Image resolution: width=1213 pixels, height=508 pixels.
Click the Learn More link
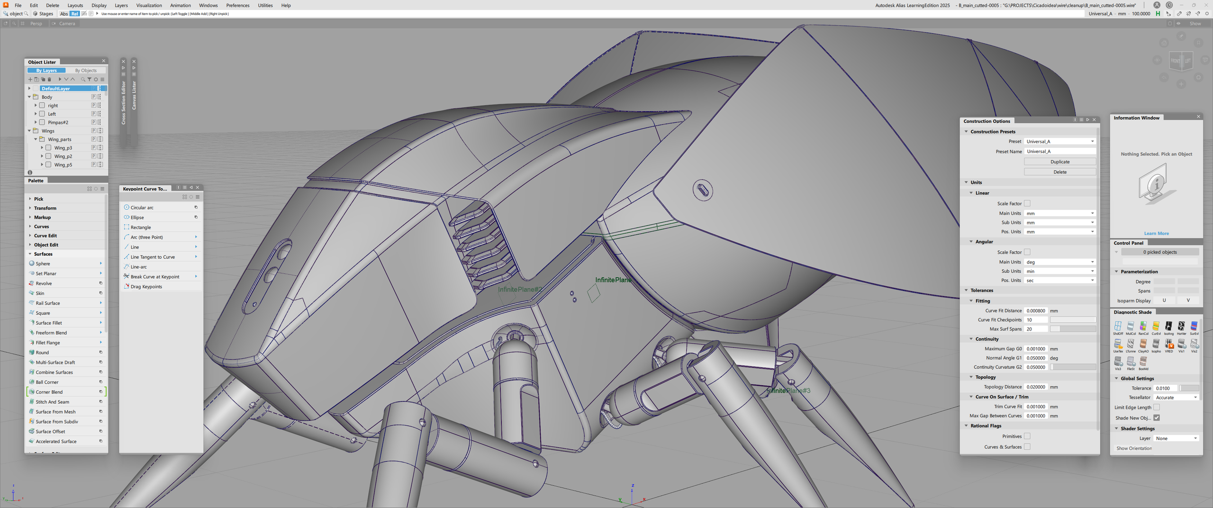pos(1156,233)
